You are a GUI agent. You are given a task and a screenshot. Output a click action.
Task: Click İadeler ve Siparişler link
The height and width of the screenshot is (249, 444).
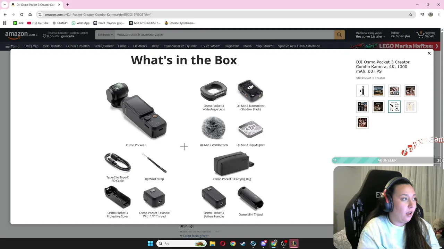(400, 35)
